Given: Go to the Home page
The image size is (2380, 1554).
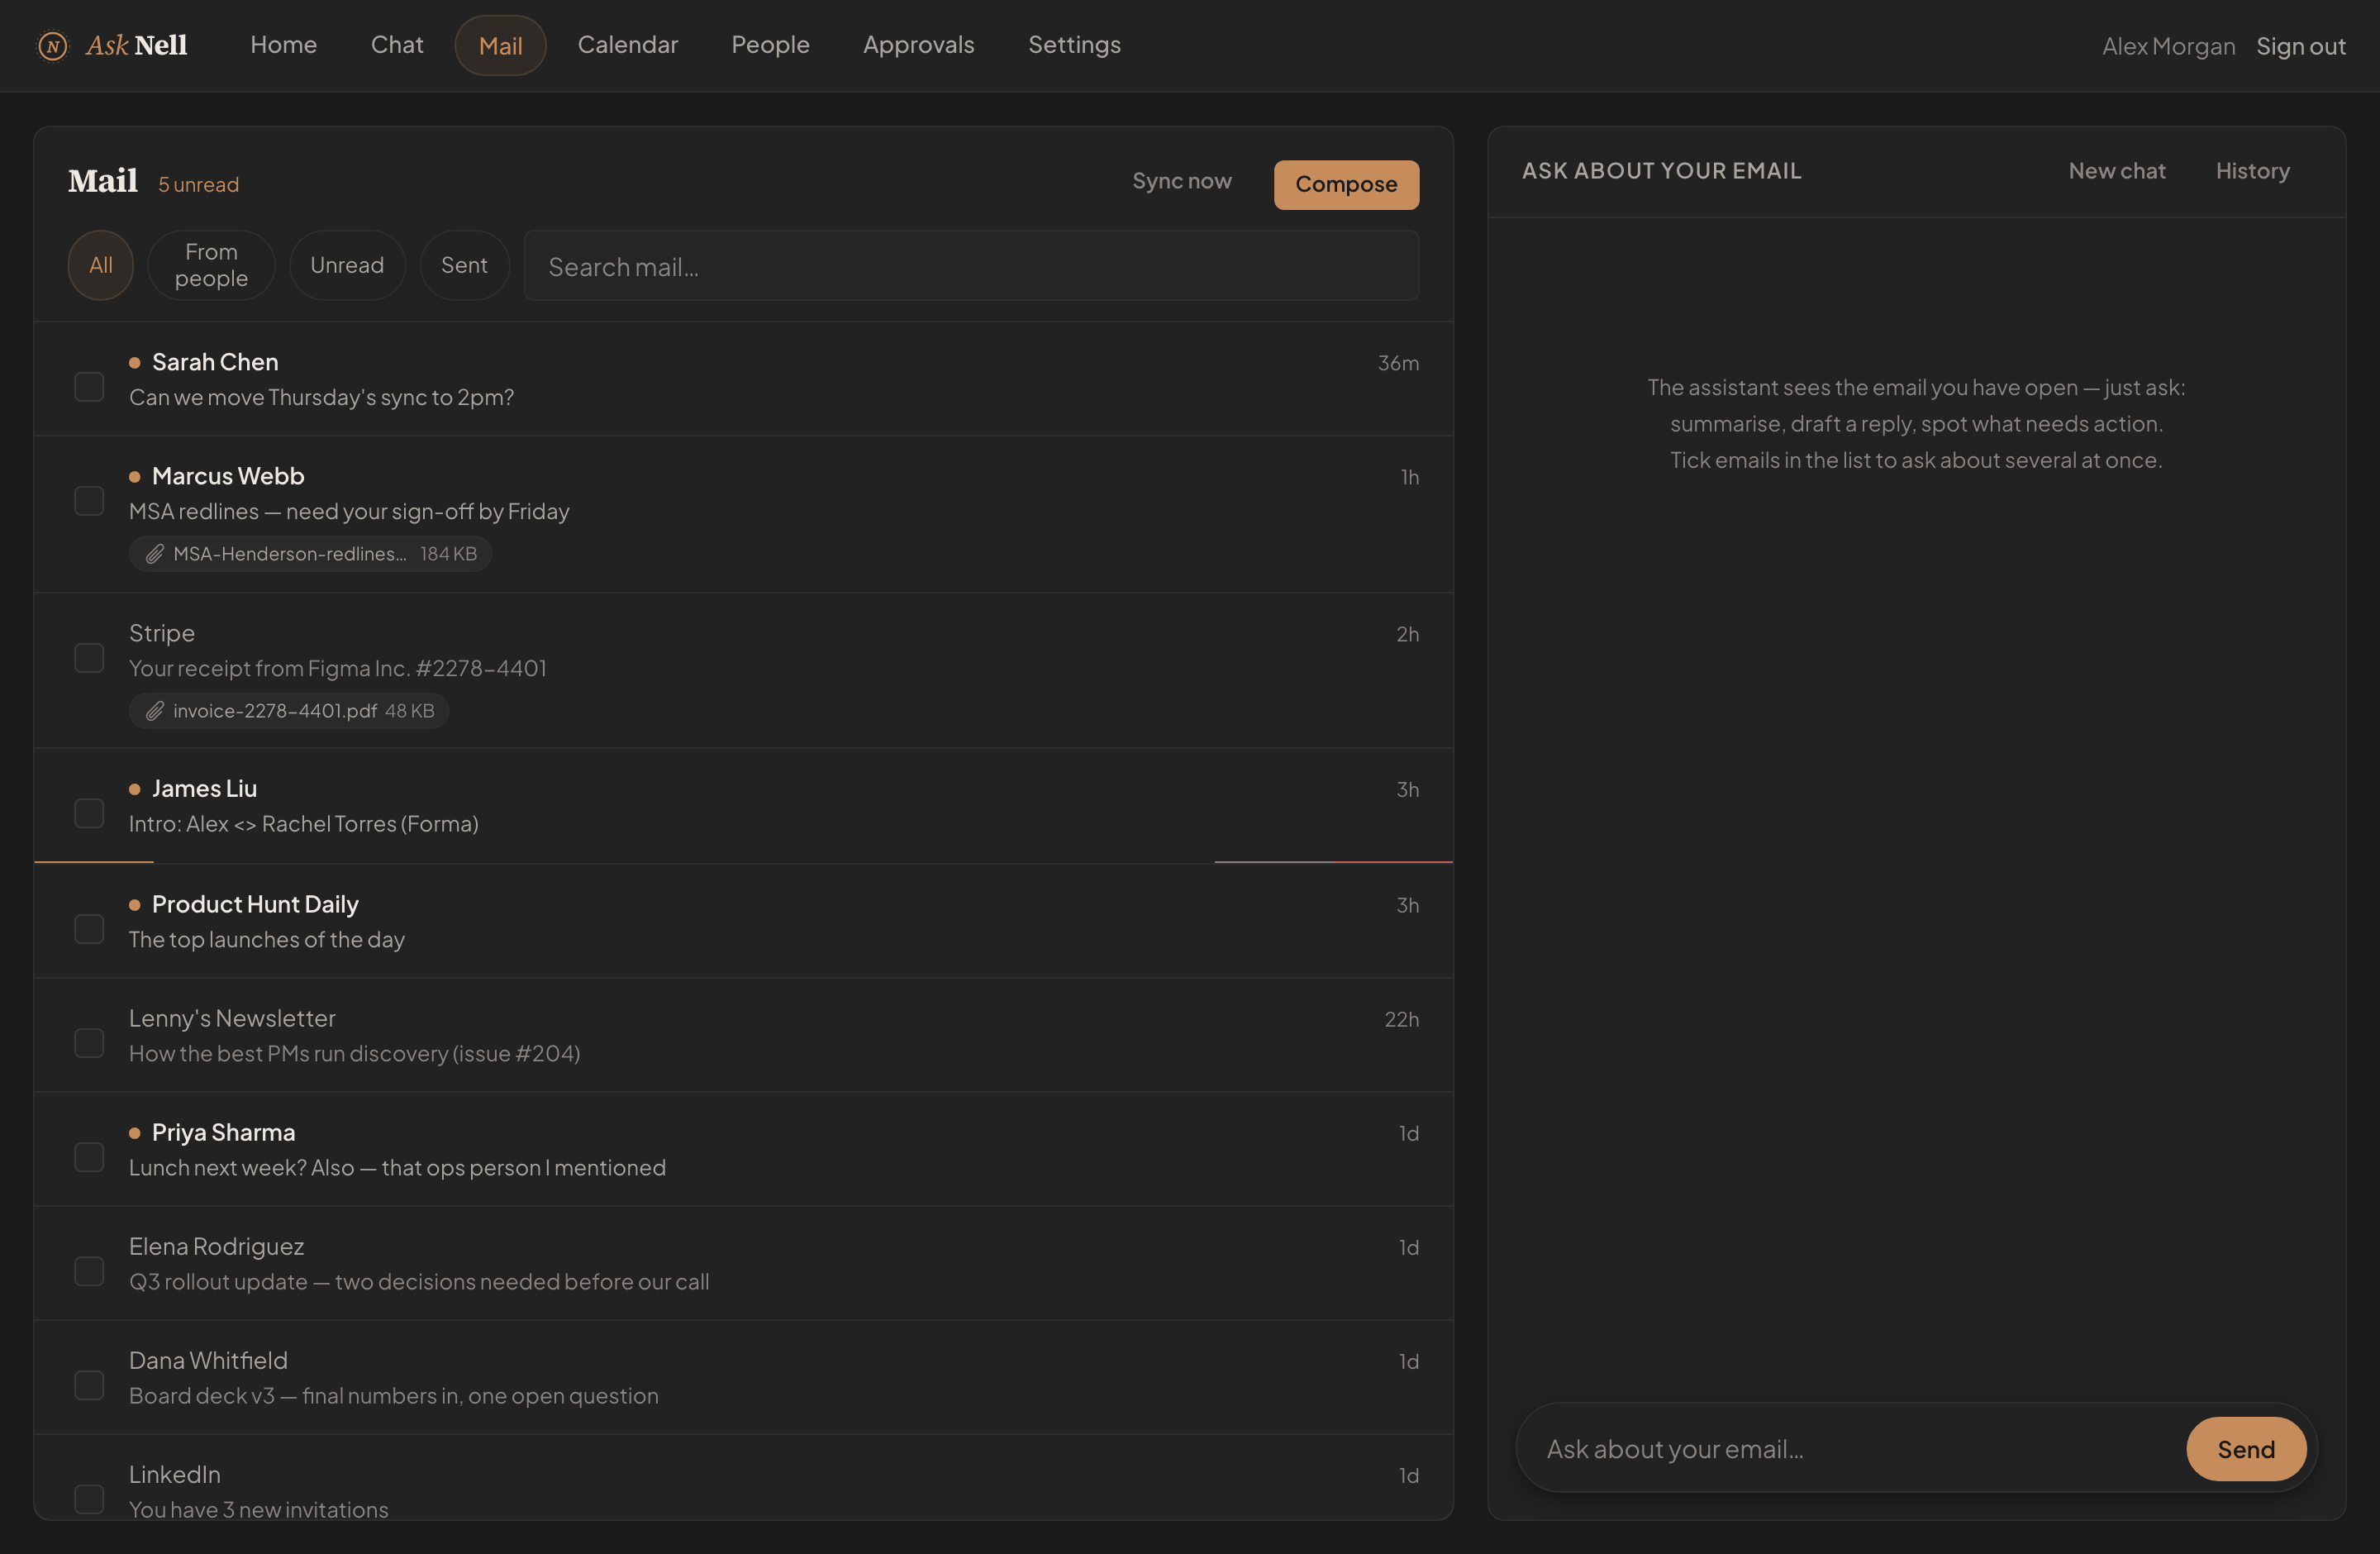Looking at the screenshot, I should click(x=283, y=45).
